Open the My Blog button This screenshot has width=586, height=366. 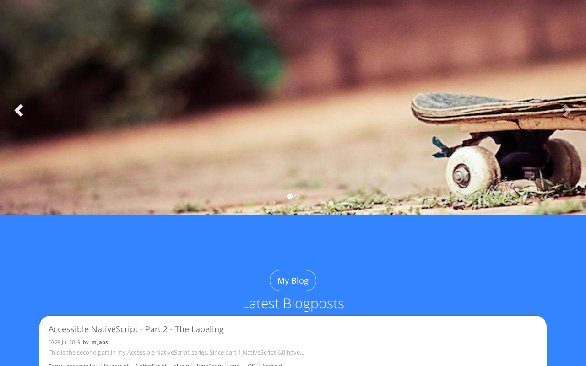(293, 280)
